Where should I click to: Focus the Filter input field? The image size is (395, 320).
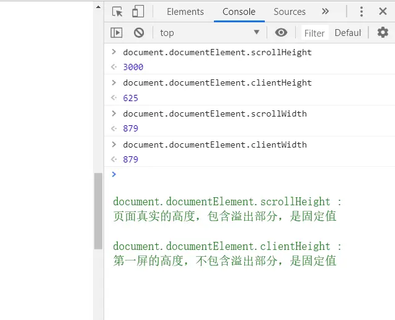[314, 33]
